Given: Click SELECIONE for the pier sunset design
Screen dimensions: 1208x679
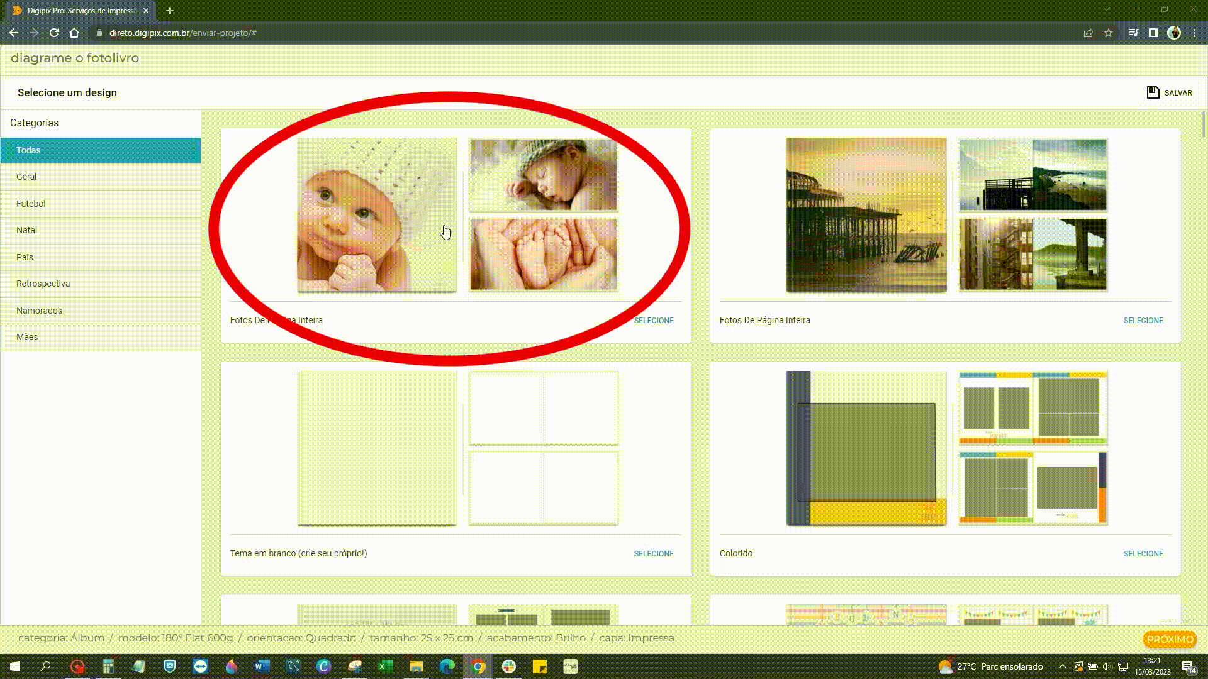Looking at the screenshot, I should [1143, 321].
